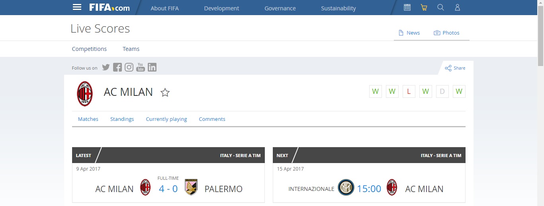Open the Competitions menu
The height and width of the screenshot is (206, 544).
[x=89, y=49]
